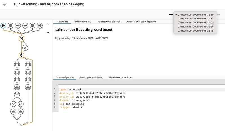Open the fork split-arrows node
Image resolution: width=225 pixels, height=131 pixels.
pyautogui.click(x=17, y=95)
